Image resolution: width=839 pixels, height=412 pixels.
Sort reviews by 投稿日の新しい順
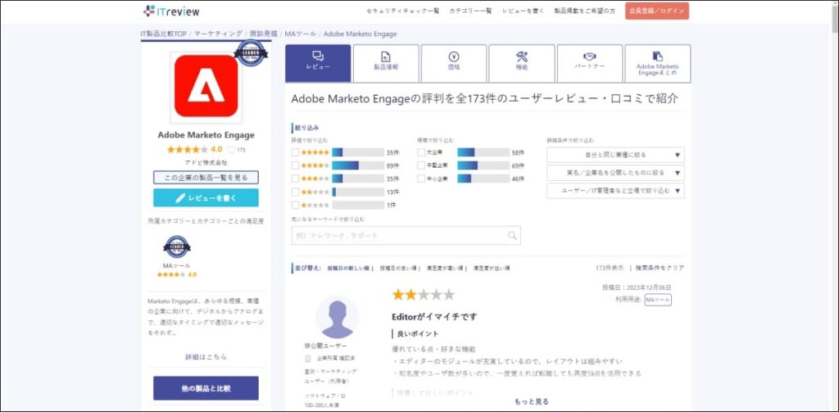348,268
